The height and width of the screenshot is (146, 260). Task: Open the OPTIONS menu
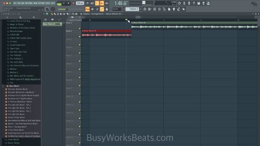[41, 3]
